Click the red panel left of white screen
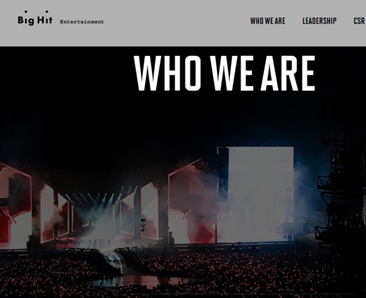The image size is (366, 298). click(193, 203)
